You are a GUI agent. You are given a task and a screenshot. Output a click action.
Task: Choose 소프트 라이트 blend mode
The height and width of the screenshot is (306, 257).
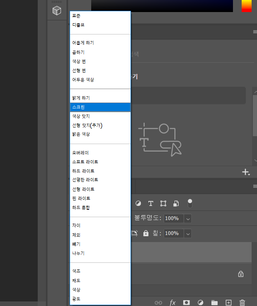(100, 162)
